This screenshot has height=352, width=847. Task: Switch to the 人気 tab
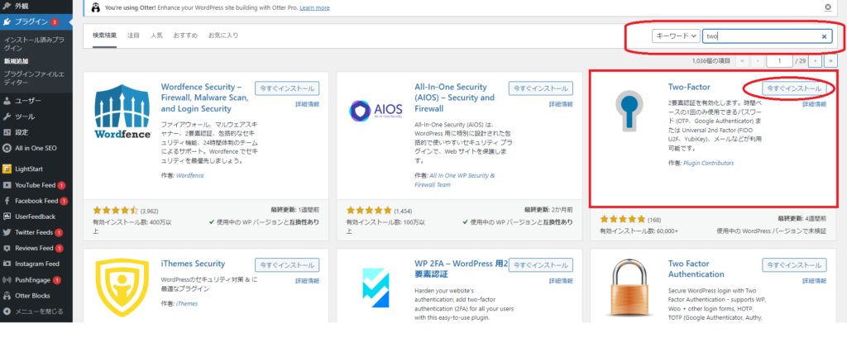(156, 36)
